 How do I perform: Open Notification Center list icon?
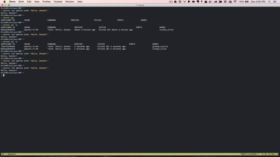click(275, 2)
